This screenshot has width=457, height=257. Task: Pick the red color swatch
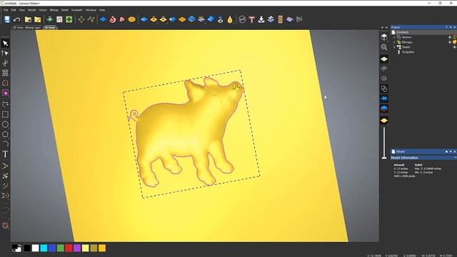coord(69,248)
